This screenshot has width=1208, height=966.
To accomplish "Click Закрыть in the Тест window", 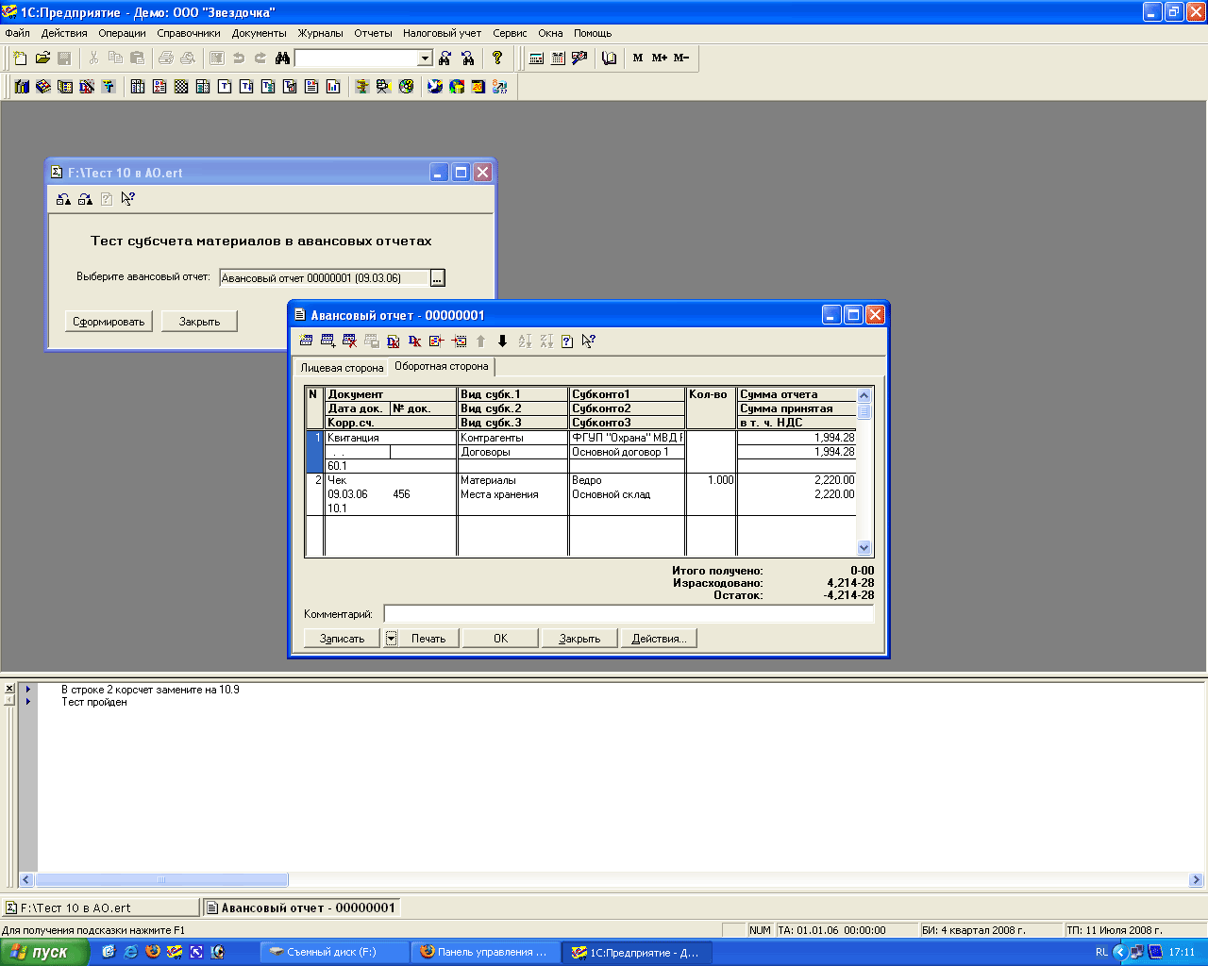I will pyautogui.click(x=199, y=322).
